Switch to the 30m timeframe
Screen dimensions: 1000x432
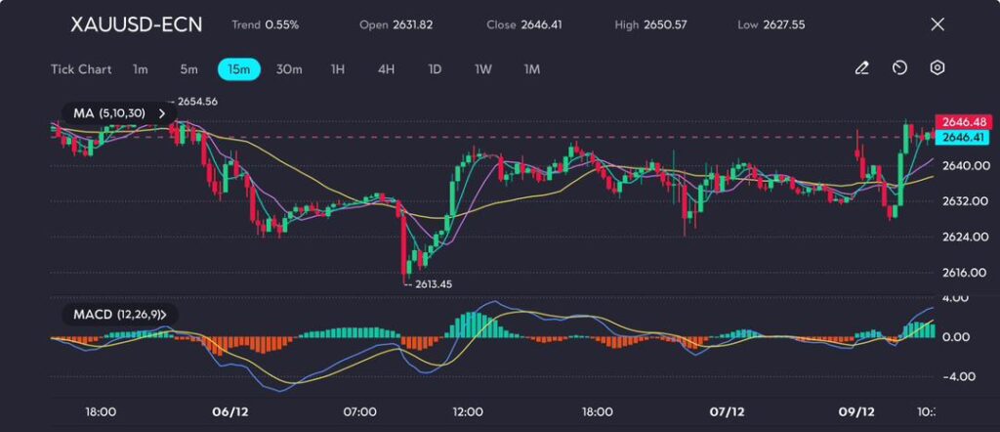289,69
